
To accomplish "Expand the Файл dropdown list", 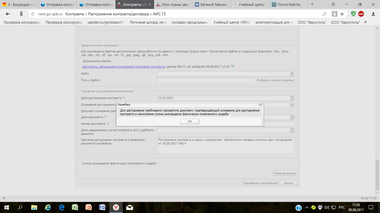I will tap(292, 73).
